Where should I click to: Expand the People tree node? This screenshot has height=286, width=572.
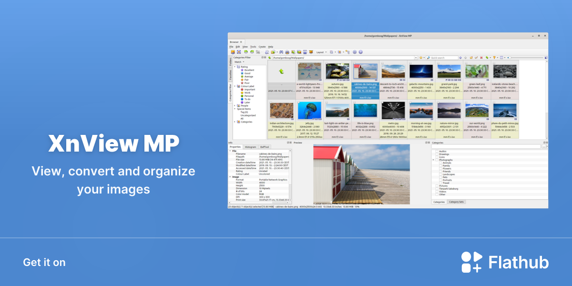(235, 106)
